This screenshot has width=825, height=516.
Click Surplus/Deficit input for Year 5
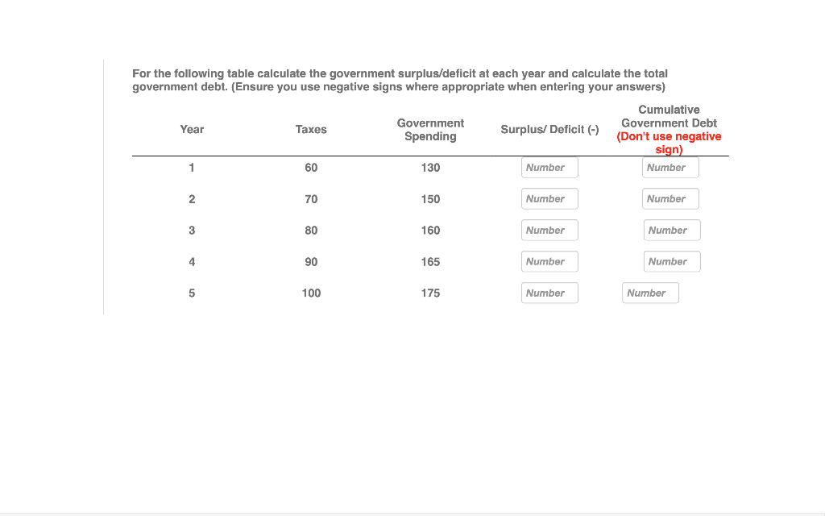pos(549,293)
